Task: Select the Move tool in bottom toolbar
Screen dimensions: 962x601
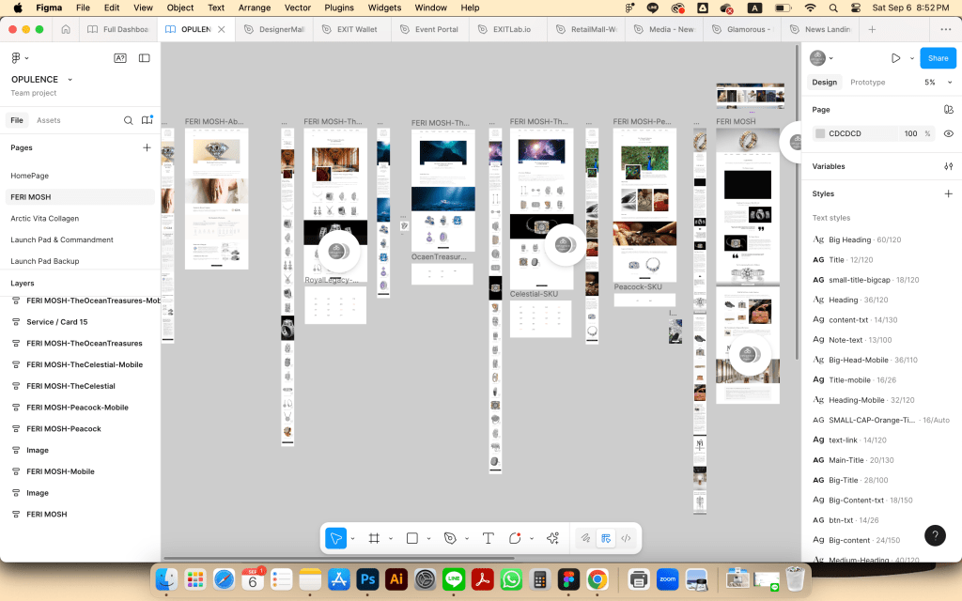Action: coord(335,538)
